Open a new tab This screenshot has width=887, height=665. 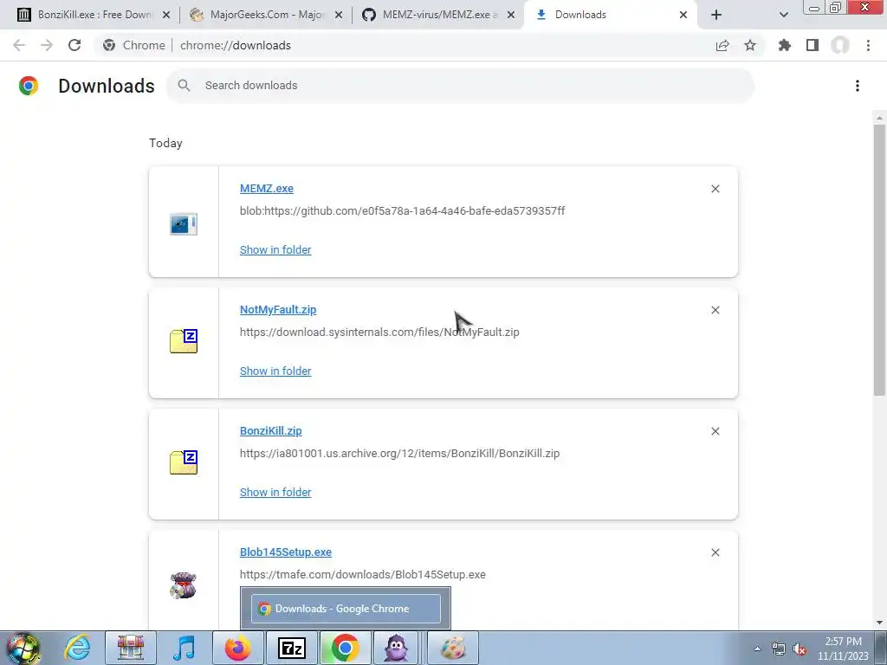point(716,15)
